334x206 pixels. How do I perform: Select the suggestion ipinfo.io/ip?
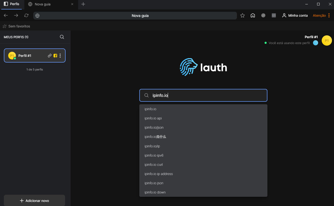coord(203,146)
